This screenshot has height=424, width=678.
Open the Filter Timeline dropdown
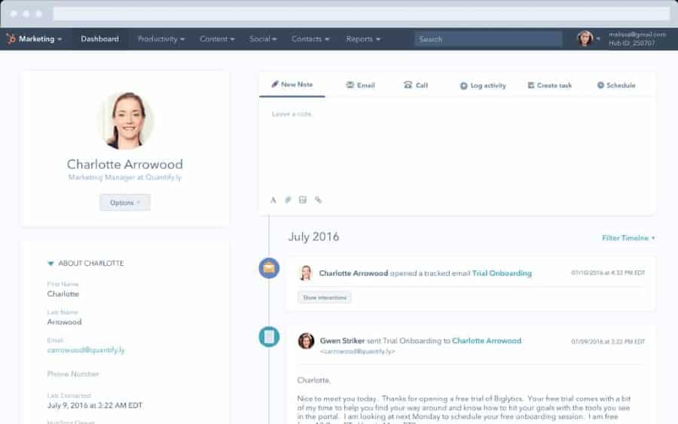628,238
